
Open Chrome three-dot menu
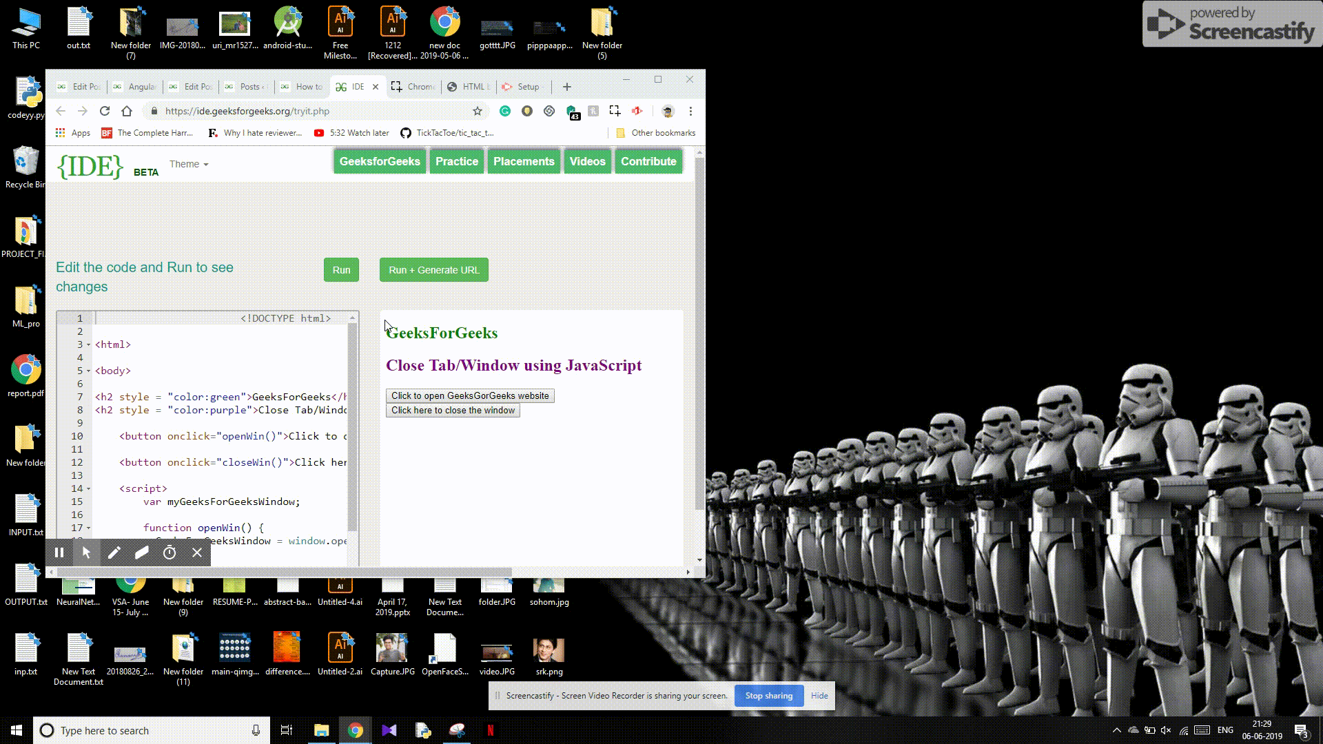point(690,111)
